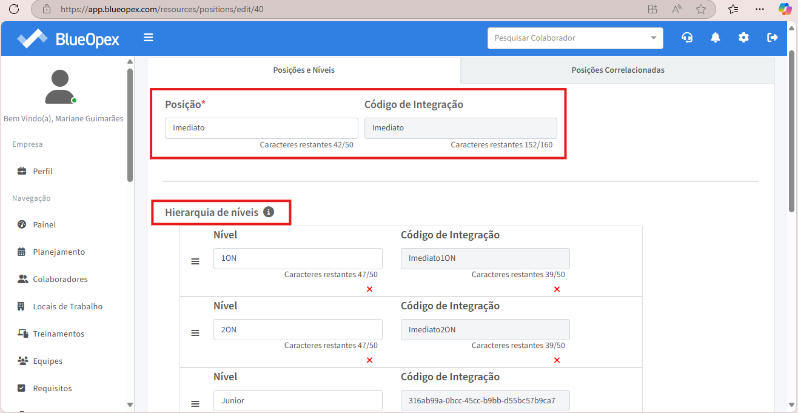
Task: Open browser settings ellipsis menu
Action: [760, 9]
